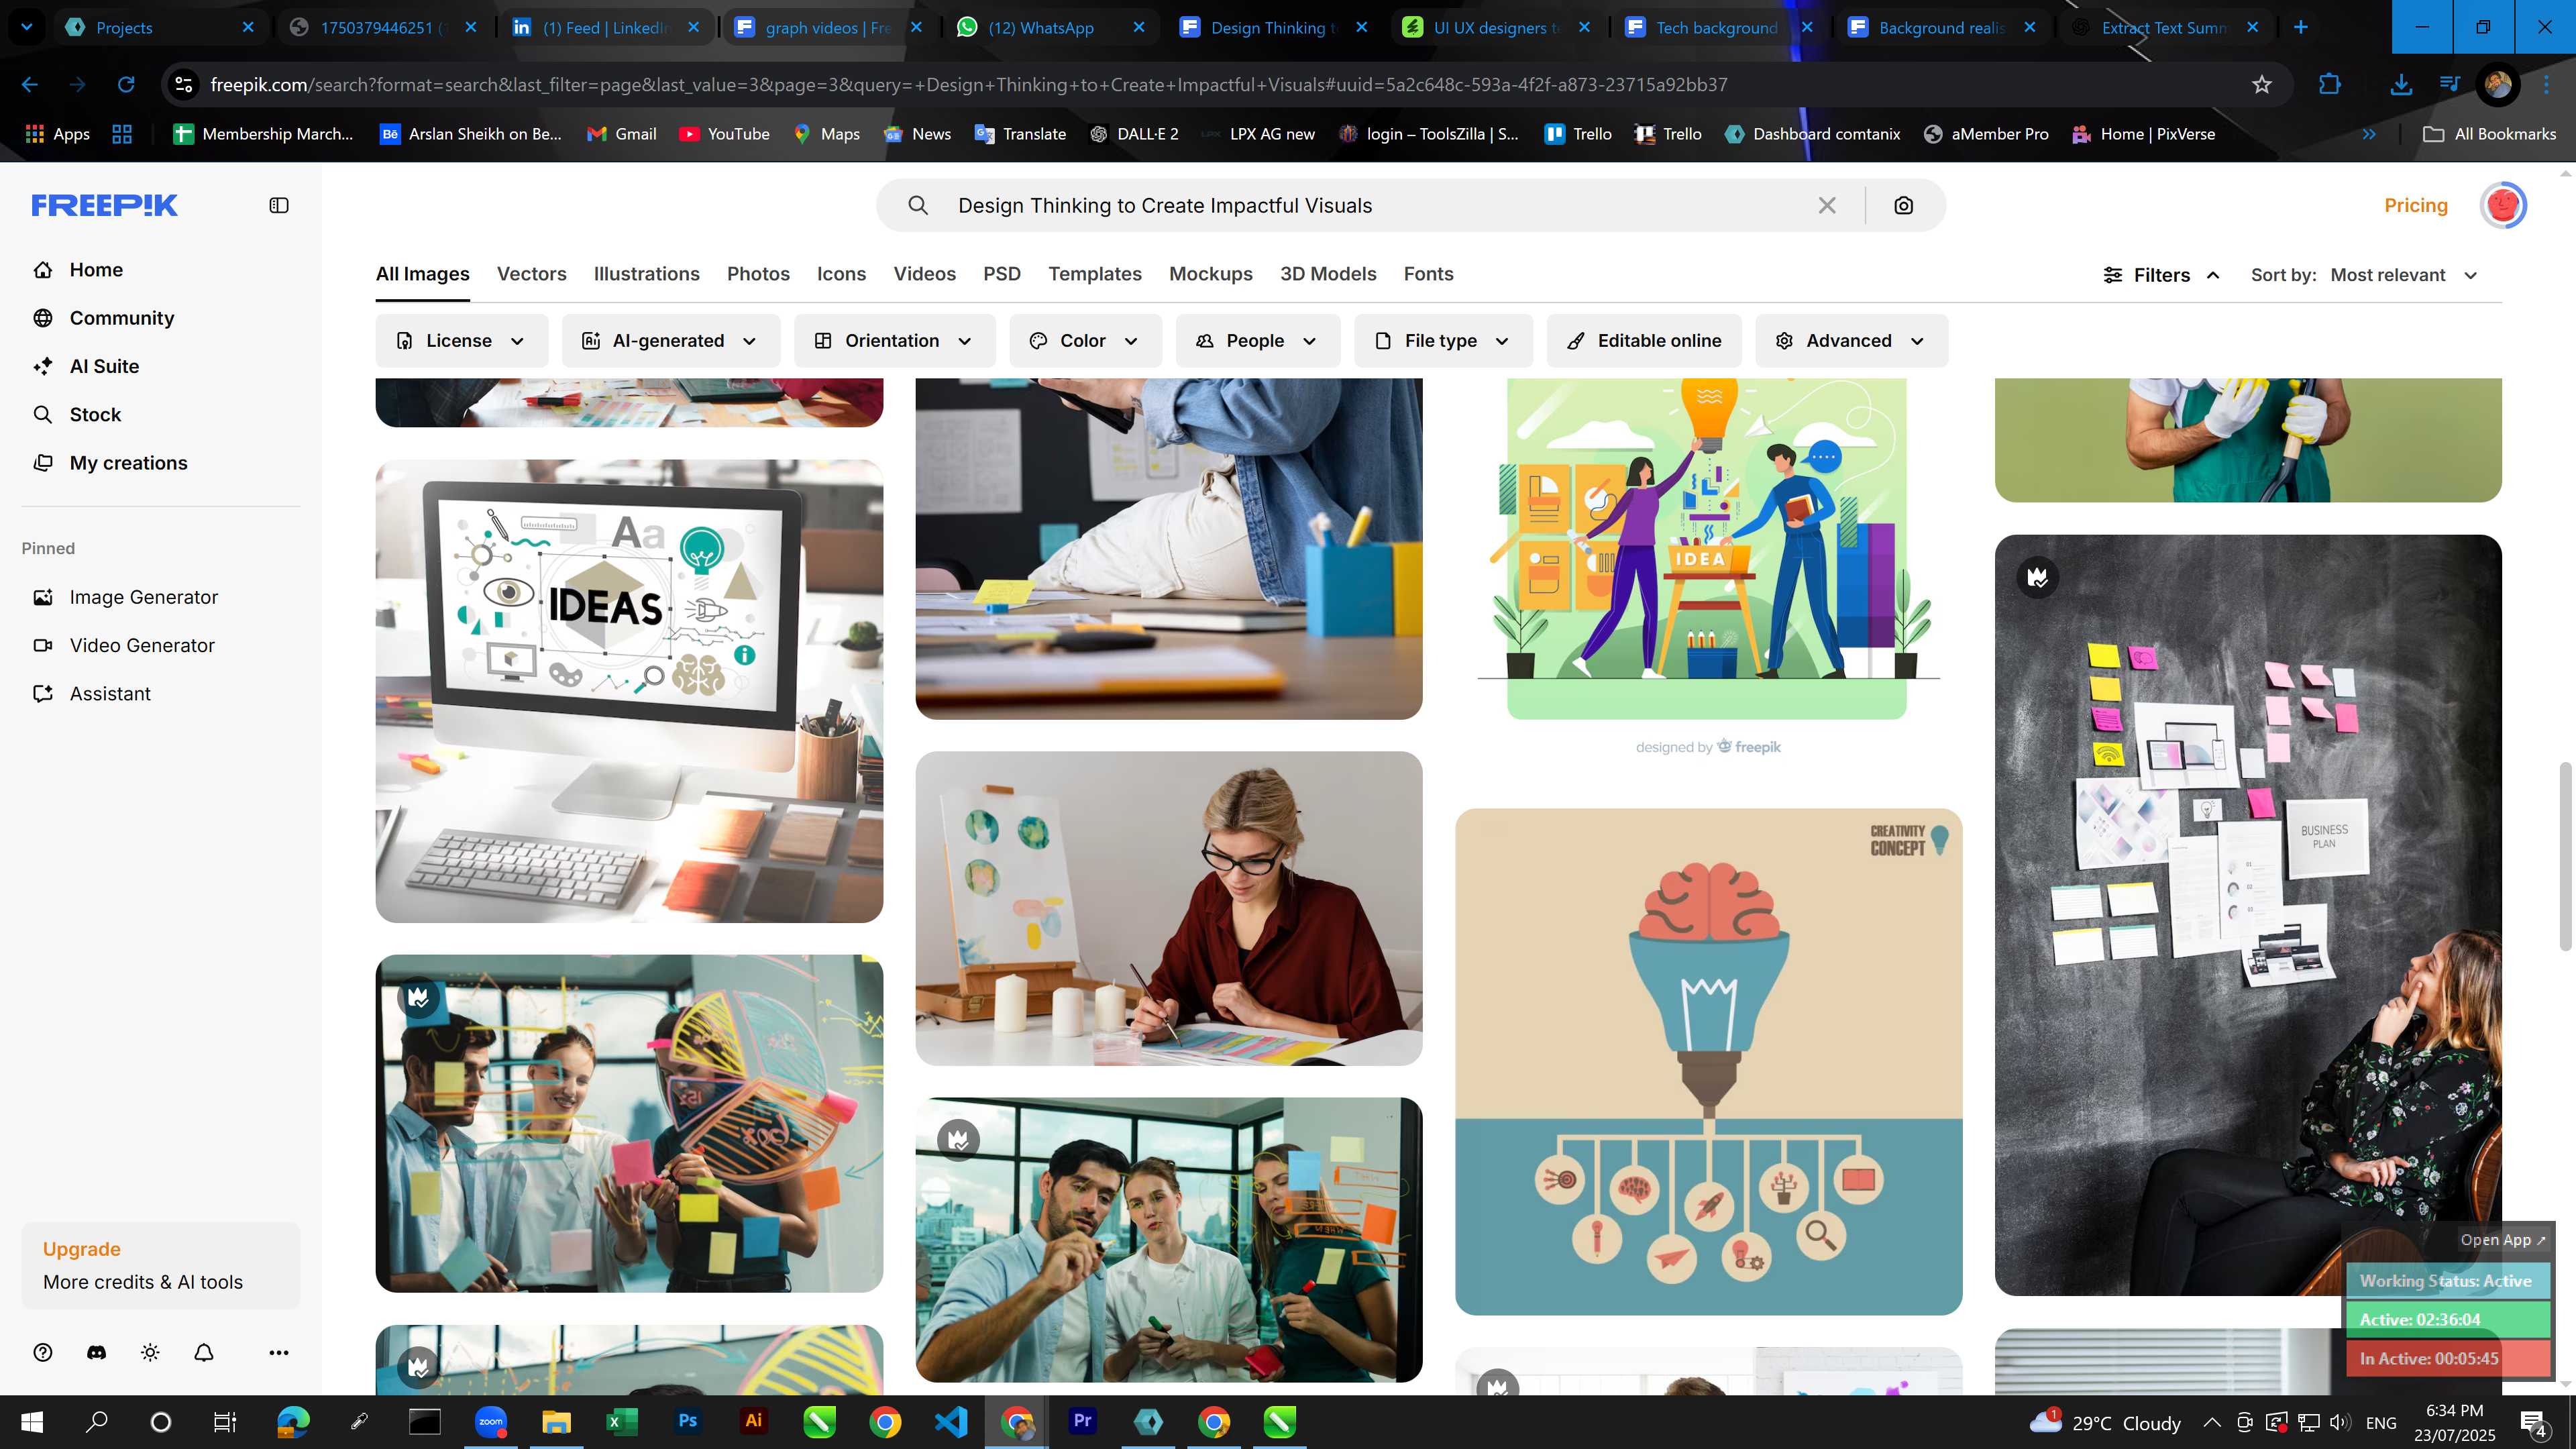
Task: Open My creations in sidebar
Action: point(128,463)
